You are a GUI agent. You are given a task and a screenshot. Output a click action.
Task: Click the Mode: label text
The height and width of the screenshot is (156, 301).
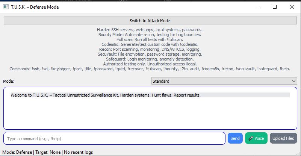(x=9, y=81)
